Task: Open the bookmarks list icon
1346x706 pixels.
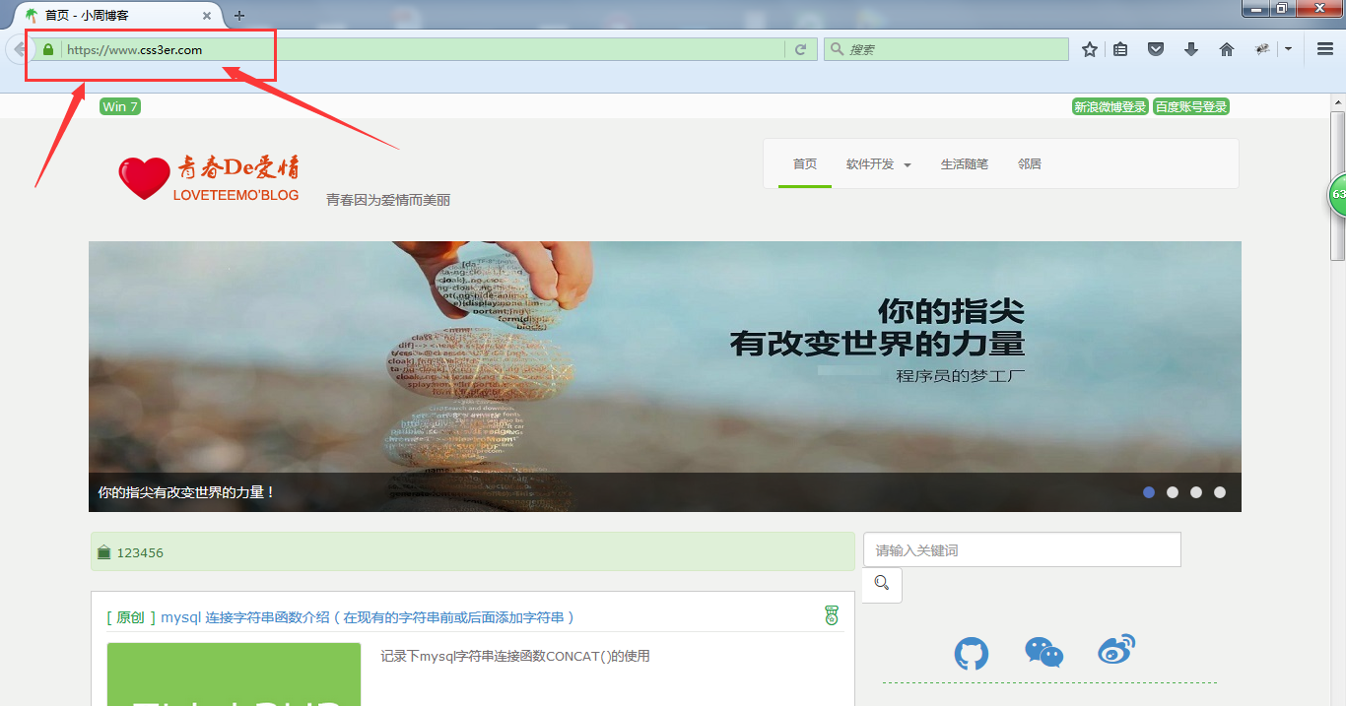Action: coord(1120,49)
